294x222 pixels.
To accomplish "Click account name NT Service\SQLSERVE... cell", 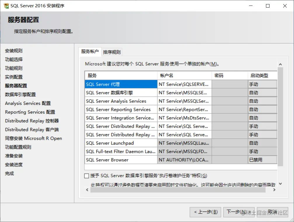I will (185, 84).
